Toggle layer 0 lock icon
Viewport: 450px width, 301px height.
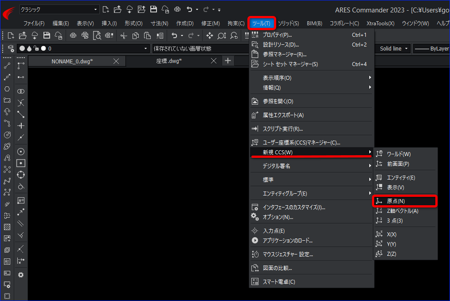coord(36,48)
